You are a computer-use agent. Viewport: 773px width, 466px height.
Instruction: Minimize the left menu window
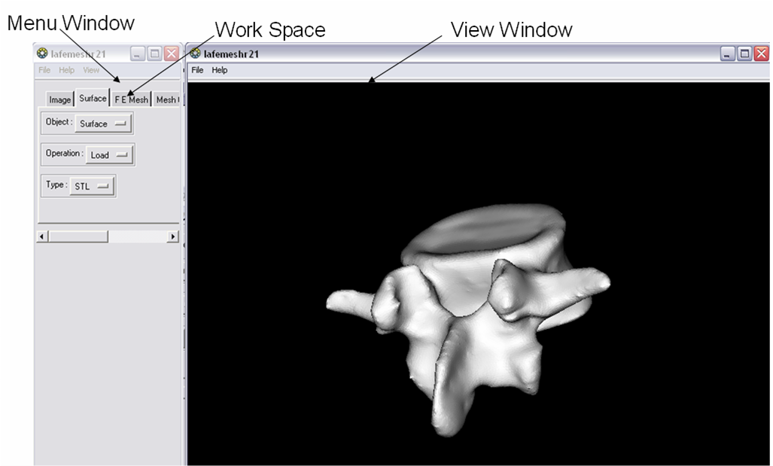(138, 53)
